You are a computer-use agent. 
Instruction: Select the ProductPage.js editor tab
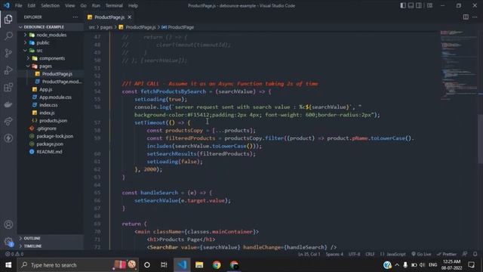109,17
